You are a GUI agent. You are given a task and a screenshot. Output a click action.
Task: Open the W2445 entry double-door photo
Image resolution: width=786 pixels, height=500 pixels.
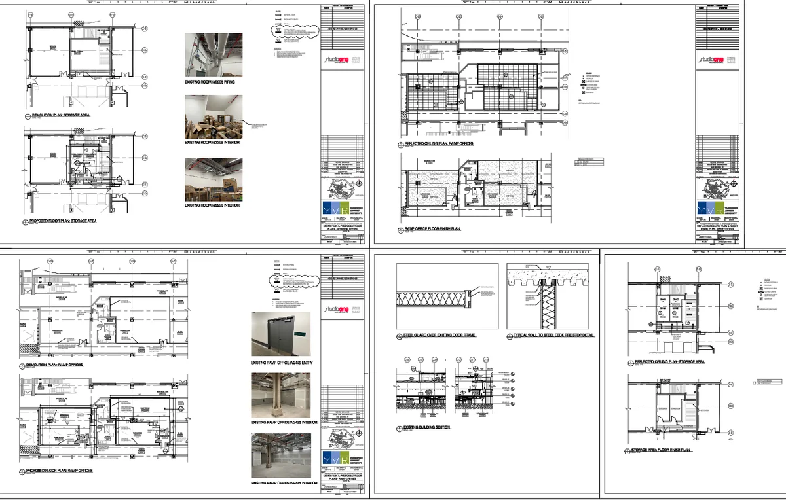[x=280, y=334]
